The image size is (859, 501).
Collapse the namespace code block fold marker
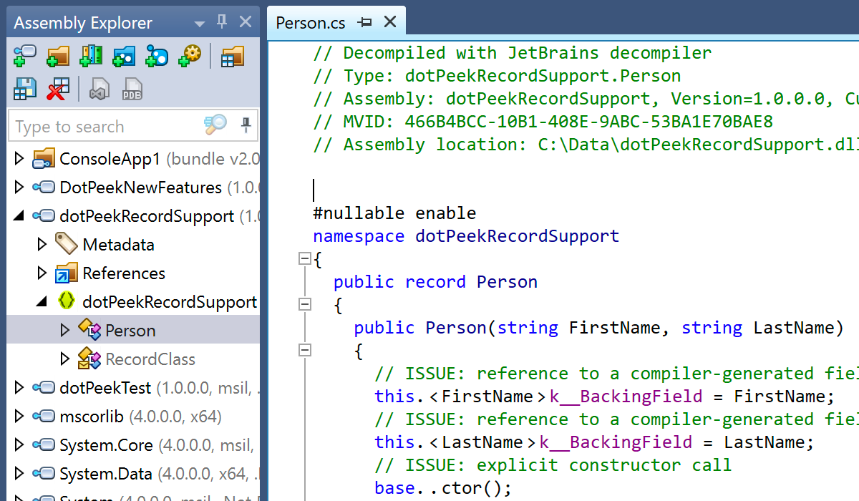click(x=305, y=259)
